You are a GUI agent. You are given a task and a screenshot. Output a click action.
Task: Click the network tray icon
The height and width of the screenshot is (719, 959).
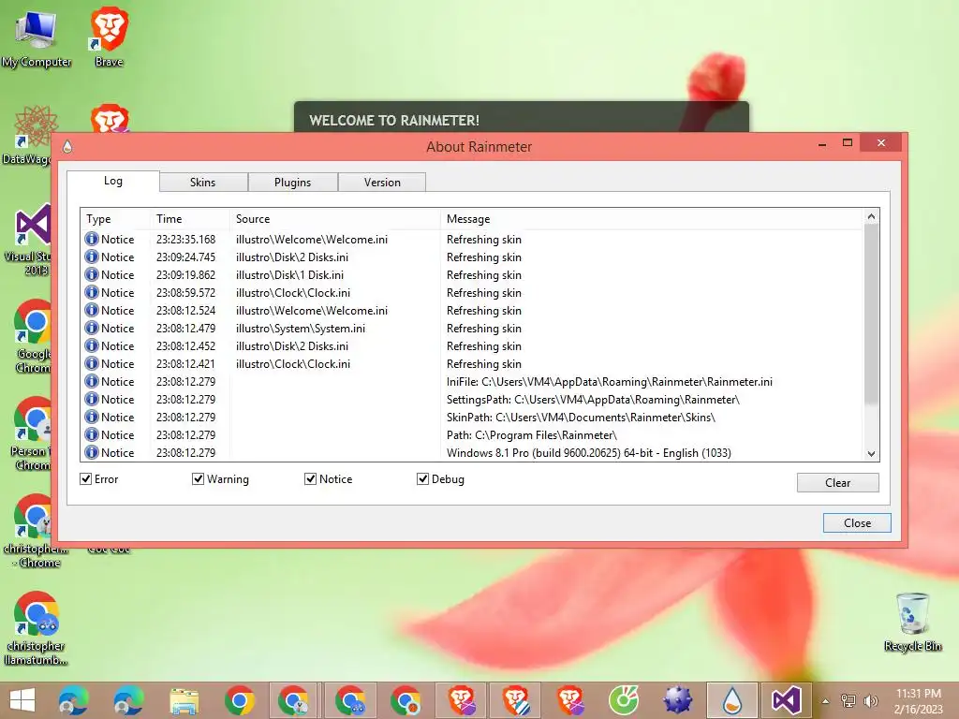[x=848, y=700]
